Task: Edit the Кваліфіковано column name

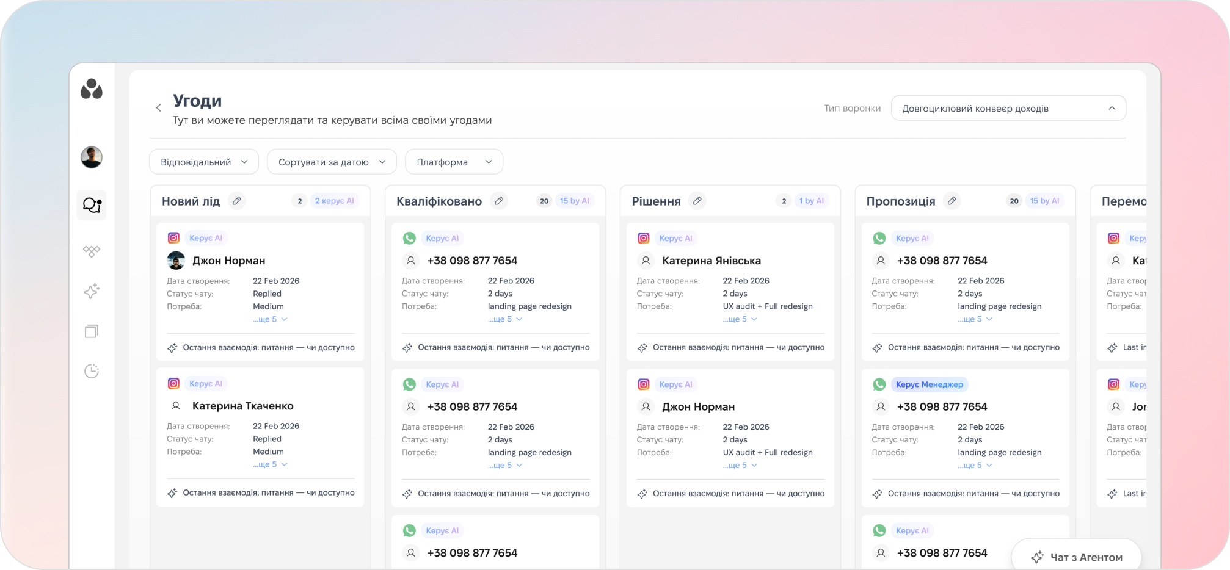Action: click(499, 201)
